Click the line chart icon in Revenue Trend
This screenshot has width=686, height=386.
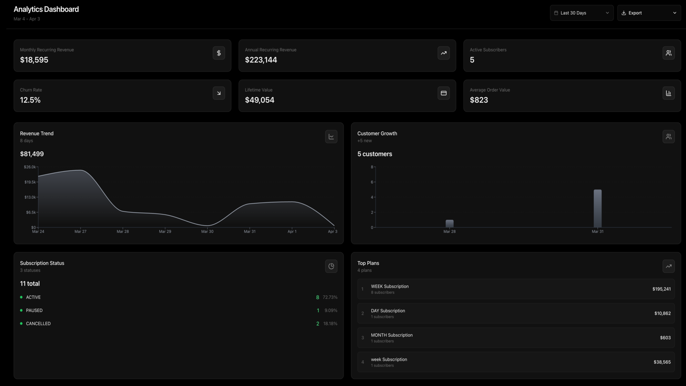(331, 137)
